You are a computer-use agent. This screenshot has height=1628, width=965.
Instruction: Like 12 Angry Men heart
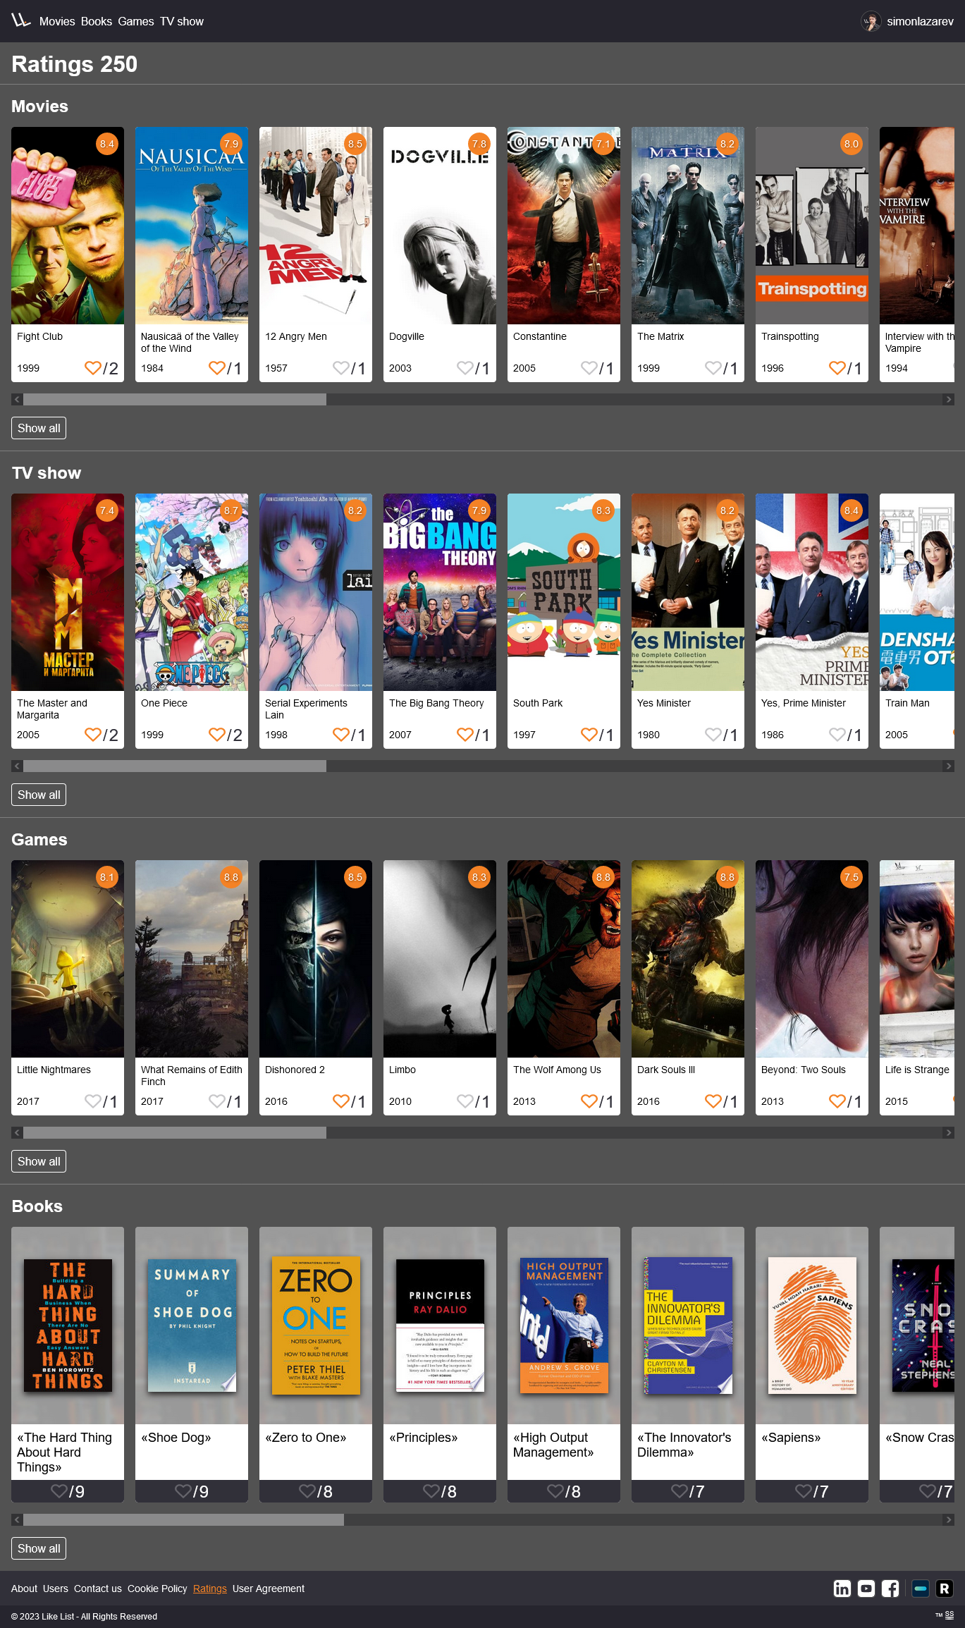(x=340, y=367)
